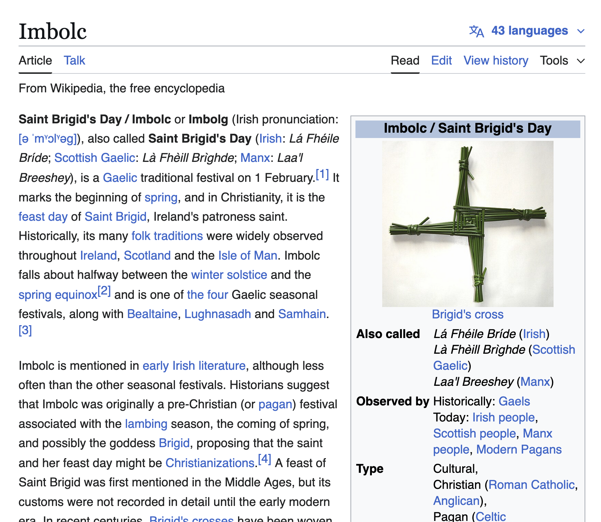Follow the goddess Brigid link

(174, 443)
